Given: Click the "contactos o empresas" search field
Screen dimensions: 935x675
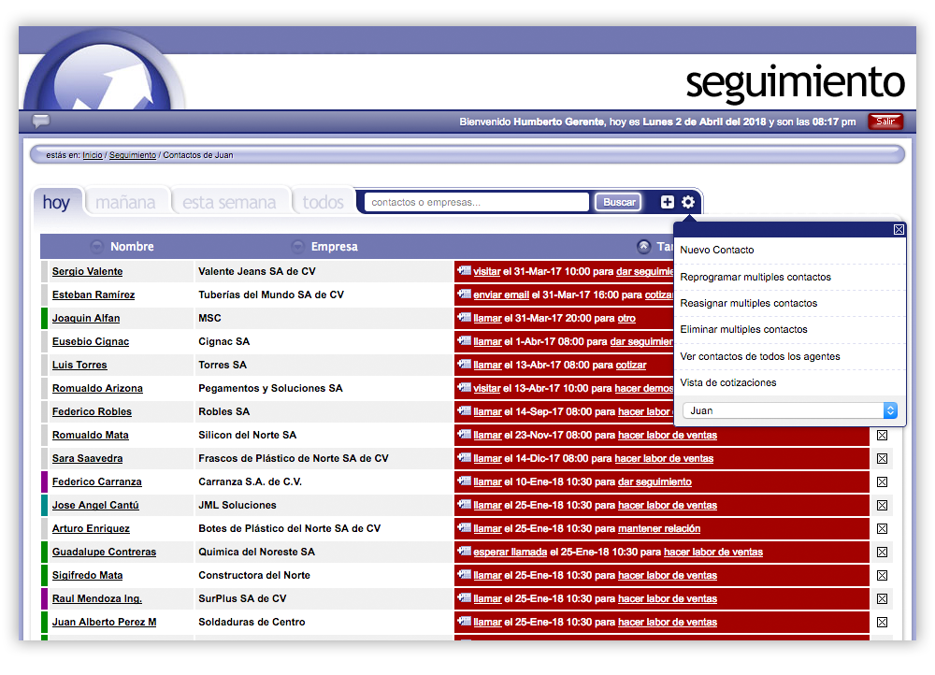Looking at the screenshot, I should point(477,202).
